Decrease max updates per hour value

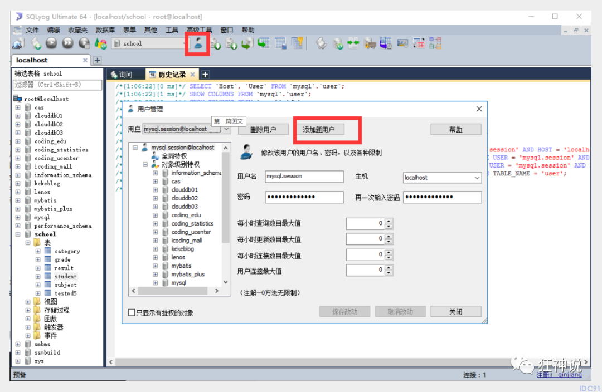389,242
